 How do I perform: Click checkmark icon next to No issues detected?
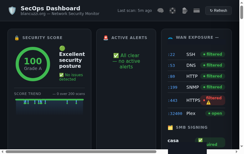coord(61,75)
